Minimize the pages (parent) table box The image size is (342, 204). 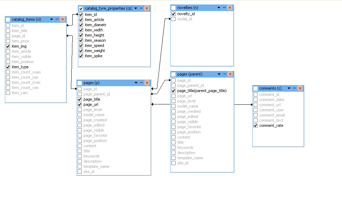click(225, 74)
